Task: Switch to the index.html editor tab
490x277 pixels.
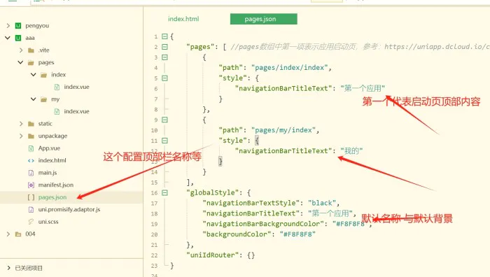Action: (x=183, y=19)
